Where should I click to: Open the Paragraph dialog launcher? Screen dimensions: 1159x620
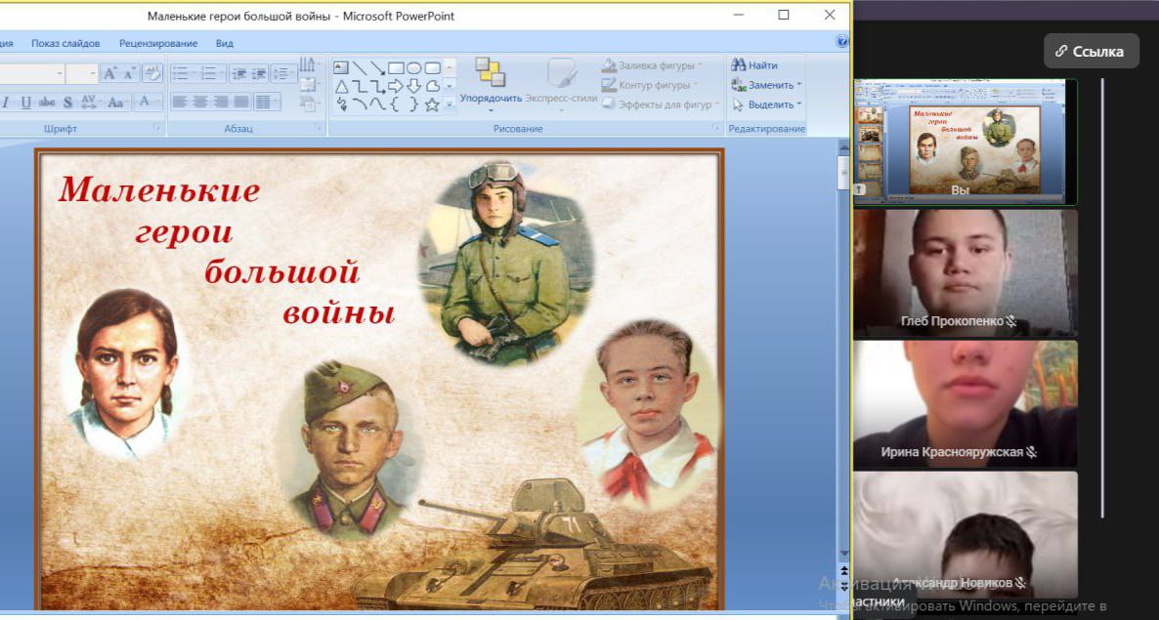click(x=319, y=129)
